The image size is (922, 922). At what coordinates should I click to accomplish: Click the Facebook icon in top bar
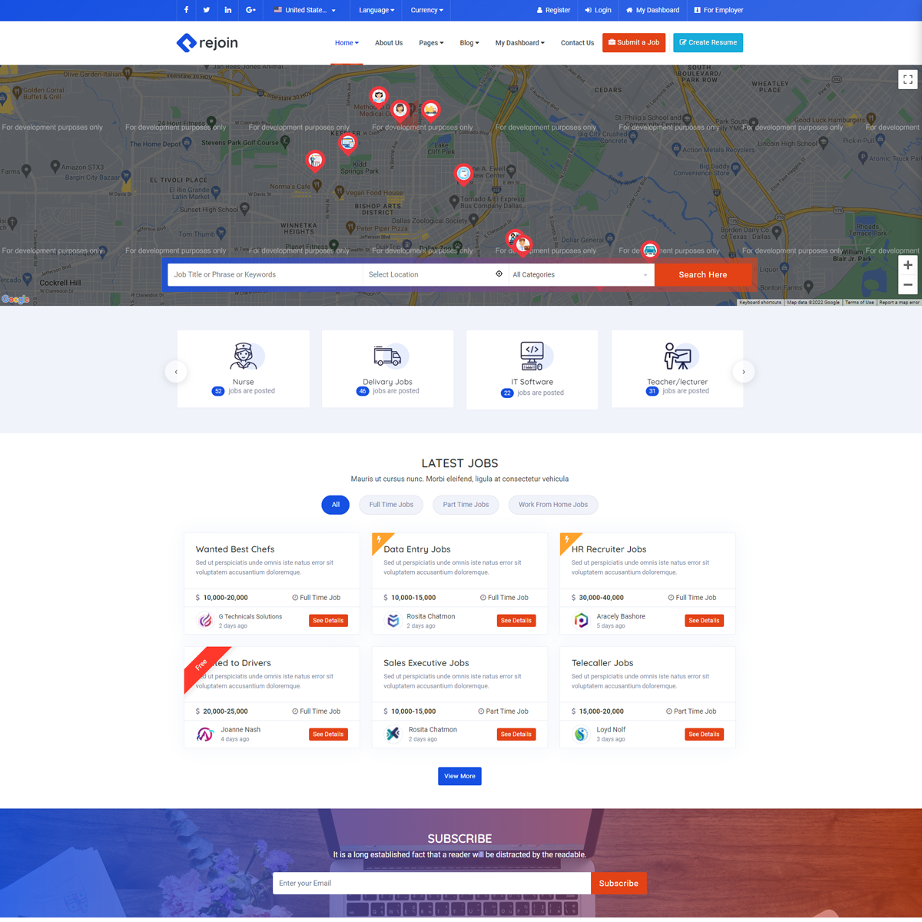tap(186, 10)
